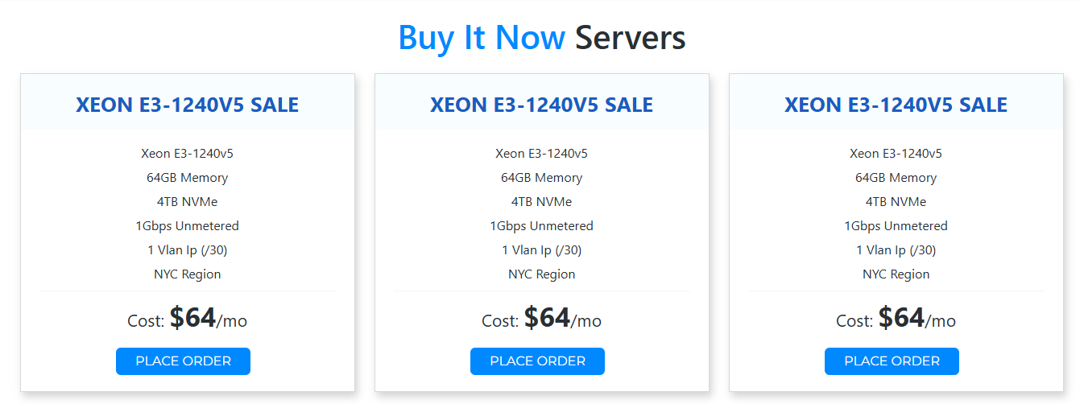Select first card's XEON E3-1240V5 SALE title
This screenshot has width=1080, height=404.
[x=187, y=105]
